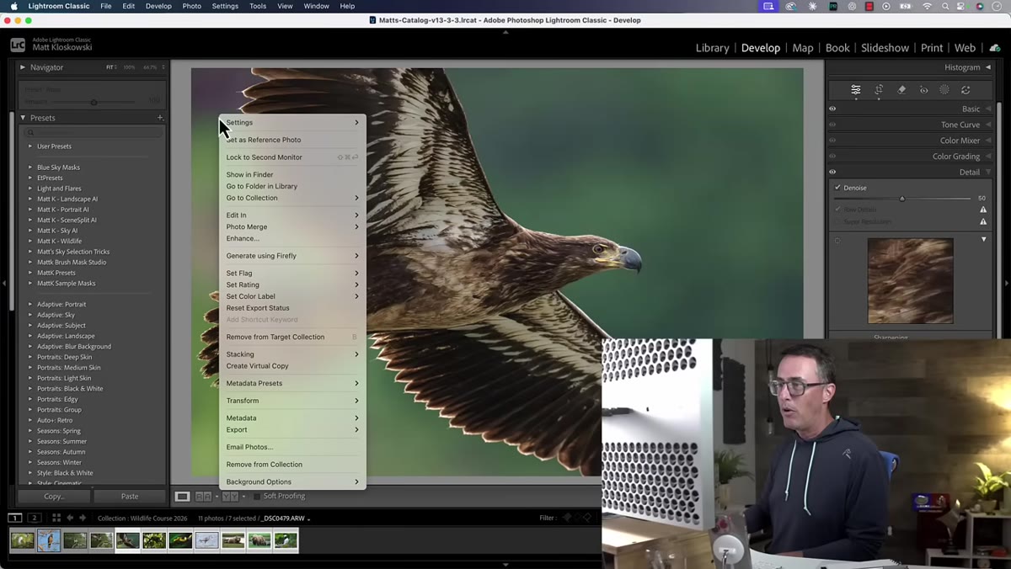1011x569 pixels.
Task: Open the Masking tool
Action: click(944, 90)
